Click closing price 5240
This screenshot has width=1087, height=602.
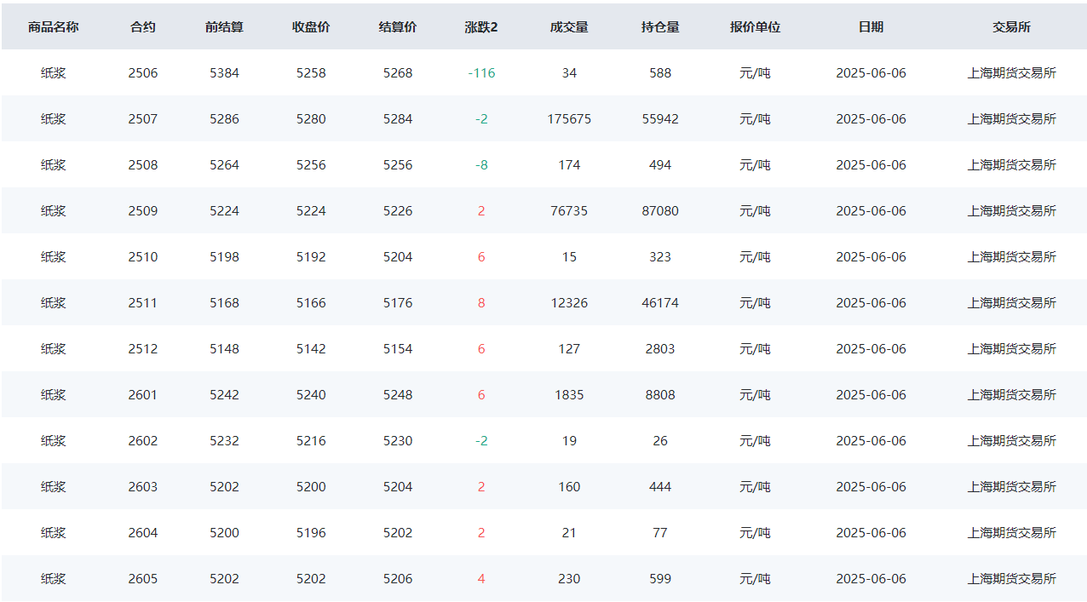coord(311,395)
